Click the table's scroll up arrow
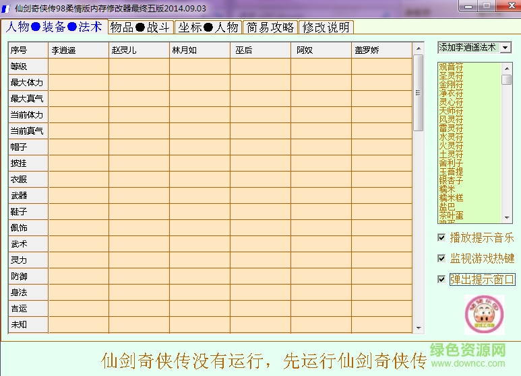 pyautogui.click(x=419, y=48)
